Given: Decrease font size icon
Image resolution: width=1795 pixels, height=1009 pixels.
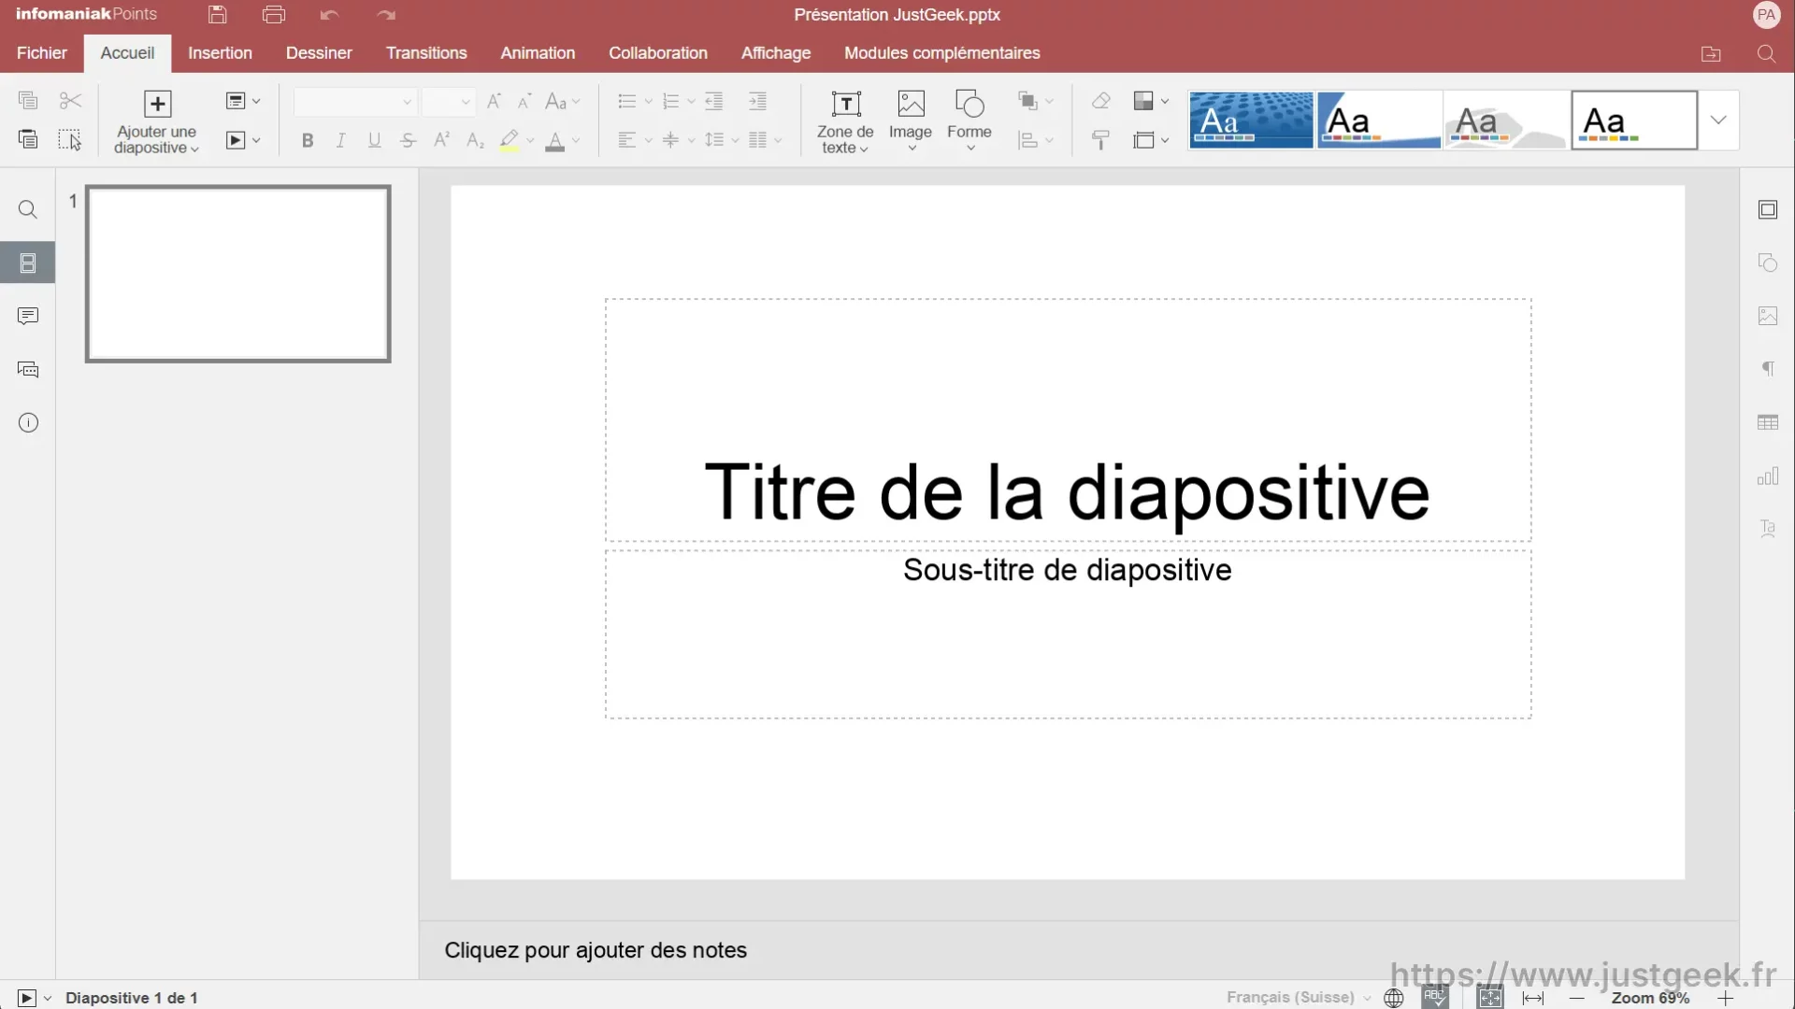Looking at the screenshot, I should coord(524,101).
